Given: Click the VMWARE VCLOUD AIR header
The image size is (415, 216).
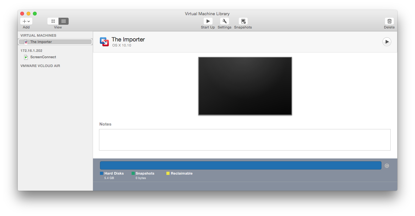Looking at the screenshot, I should pyautogui.click(x=40, y=66).
